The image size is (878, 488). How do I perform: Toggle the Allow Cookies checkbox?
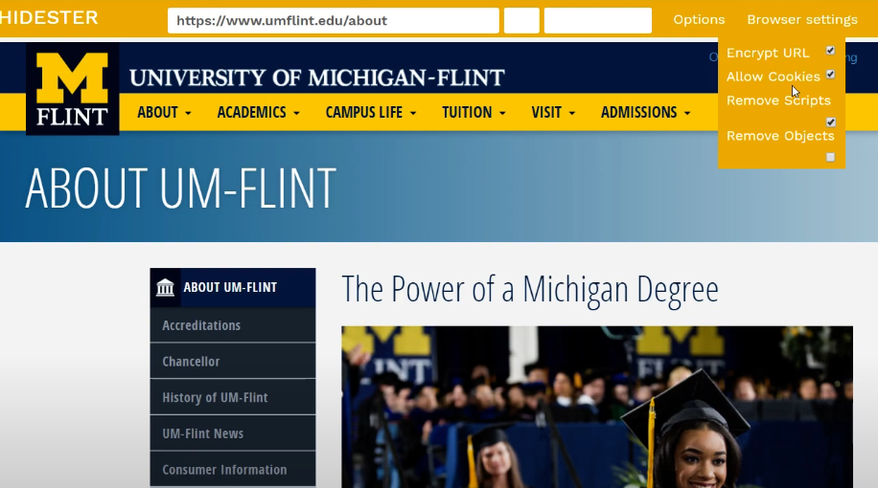coord(830,75)
